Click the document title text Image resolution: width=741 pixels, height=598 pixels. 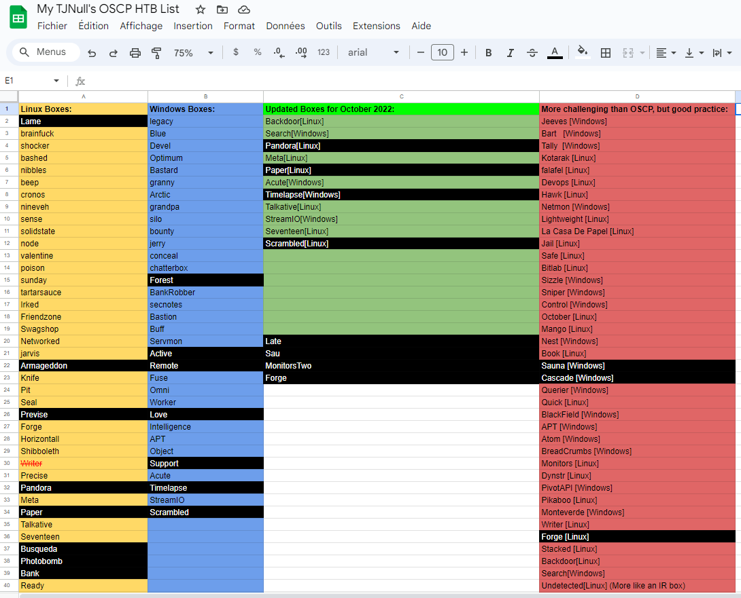click(108, 9)
